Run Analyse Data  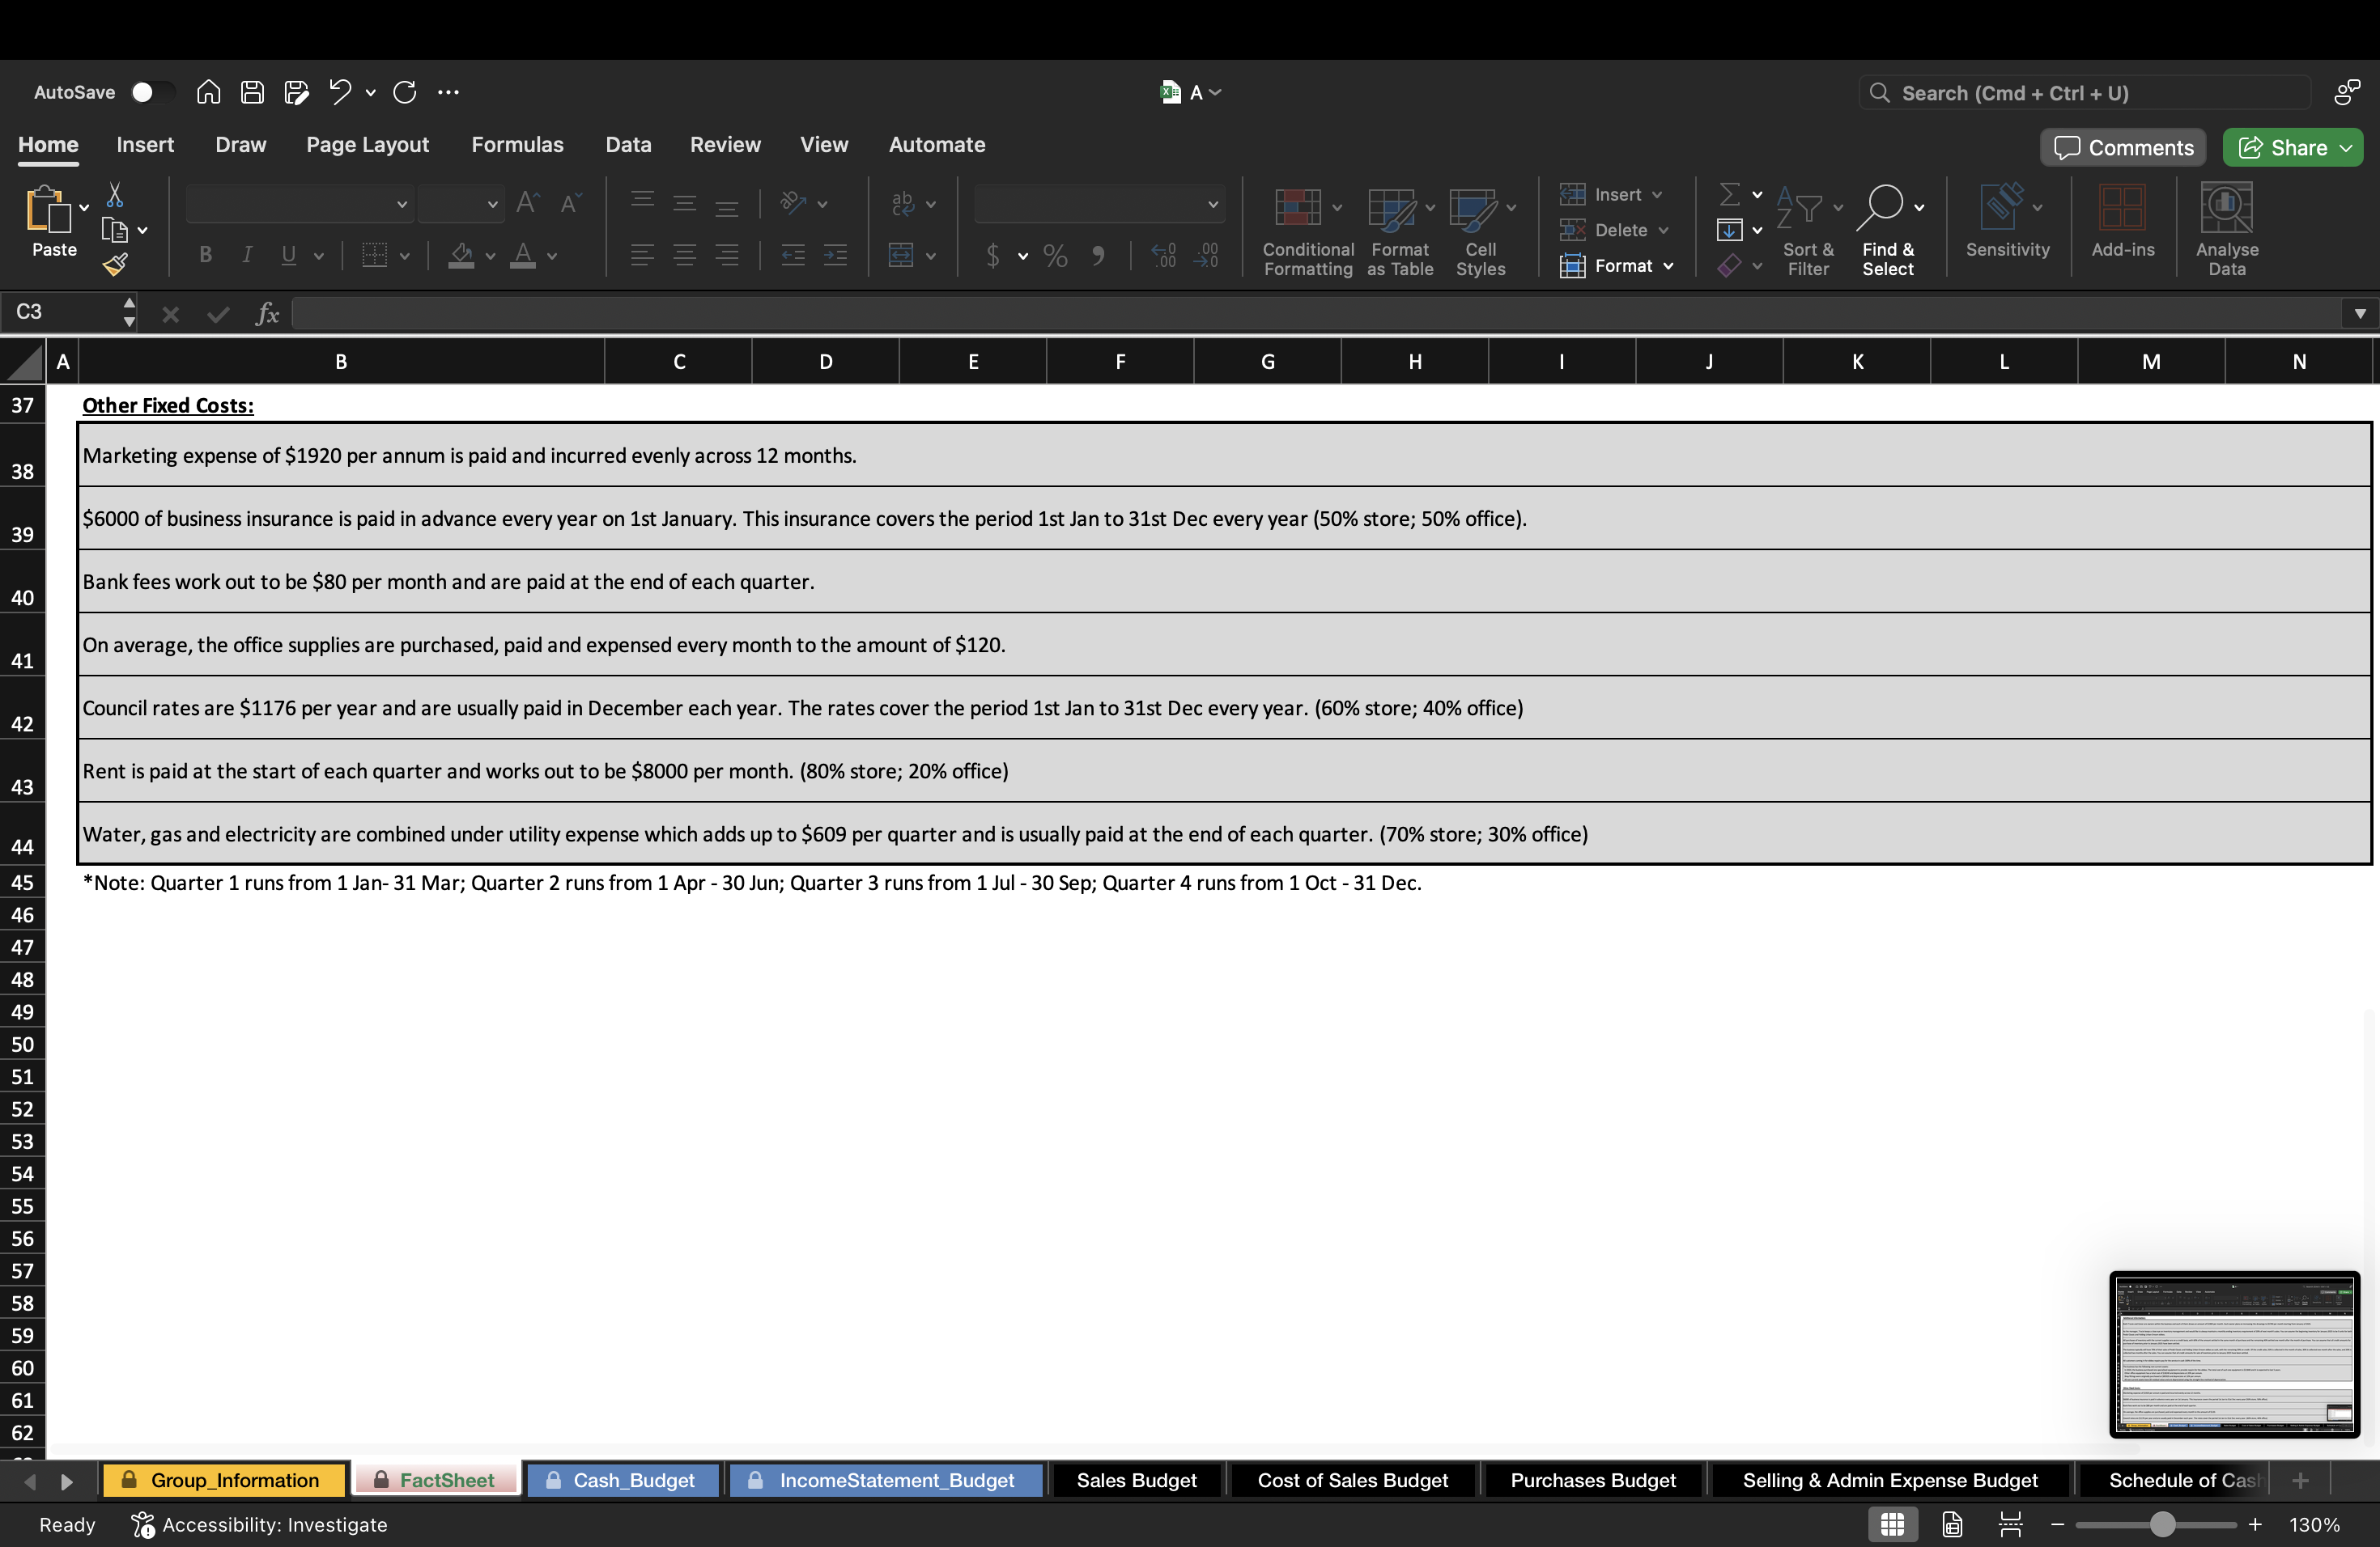tap(2227, 230)
